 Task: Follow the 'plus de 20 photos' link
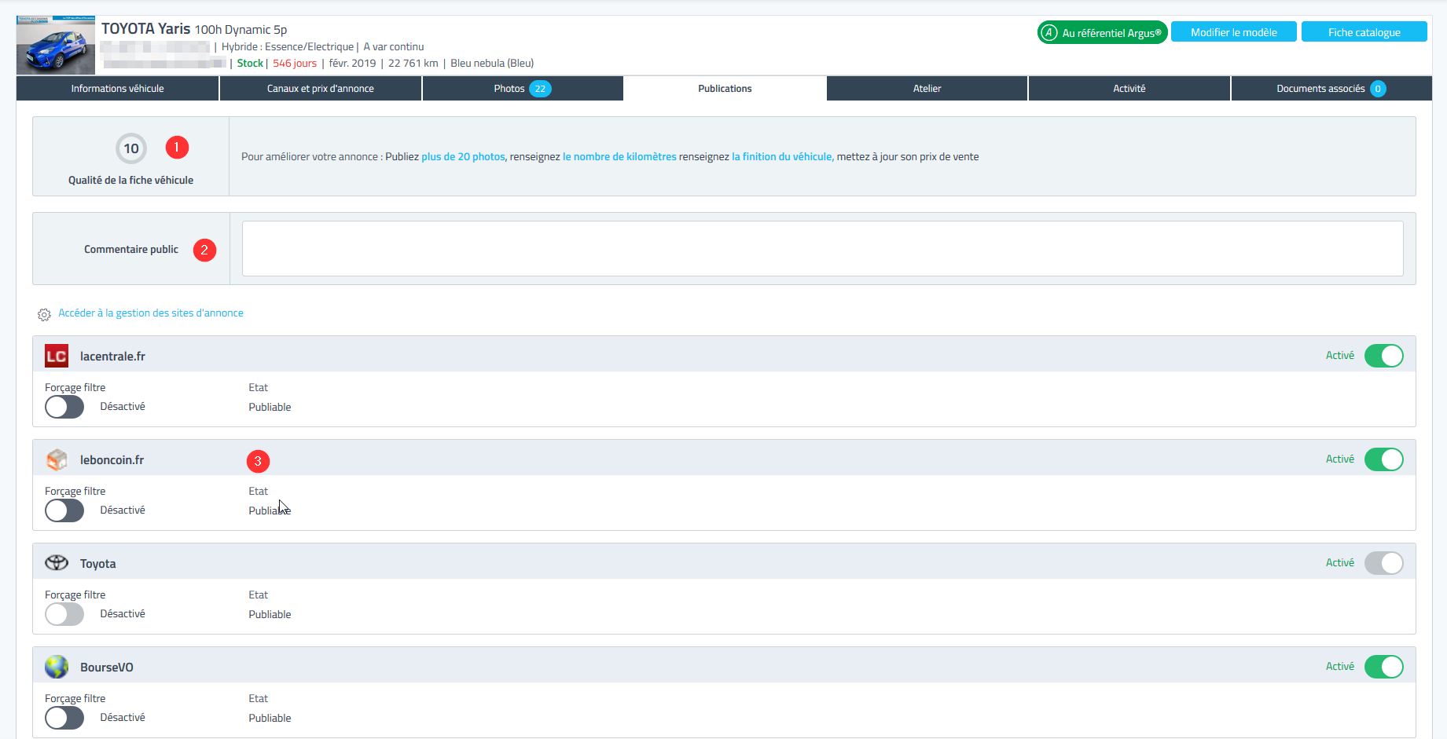click(x=463, y=157)
